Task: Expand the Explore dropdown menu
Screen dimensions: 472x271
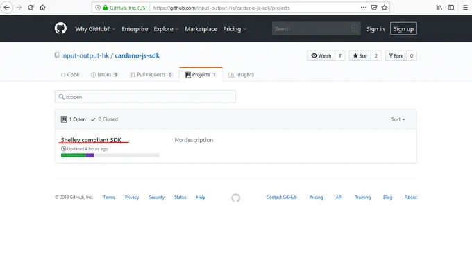Action: [x=166, y=29]
